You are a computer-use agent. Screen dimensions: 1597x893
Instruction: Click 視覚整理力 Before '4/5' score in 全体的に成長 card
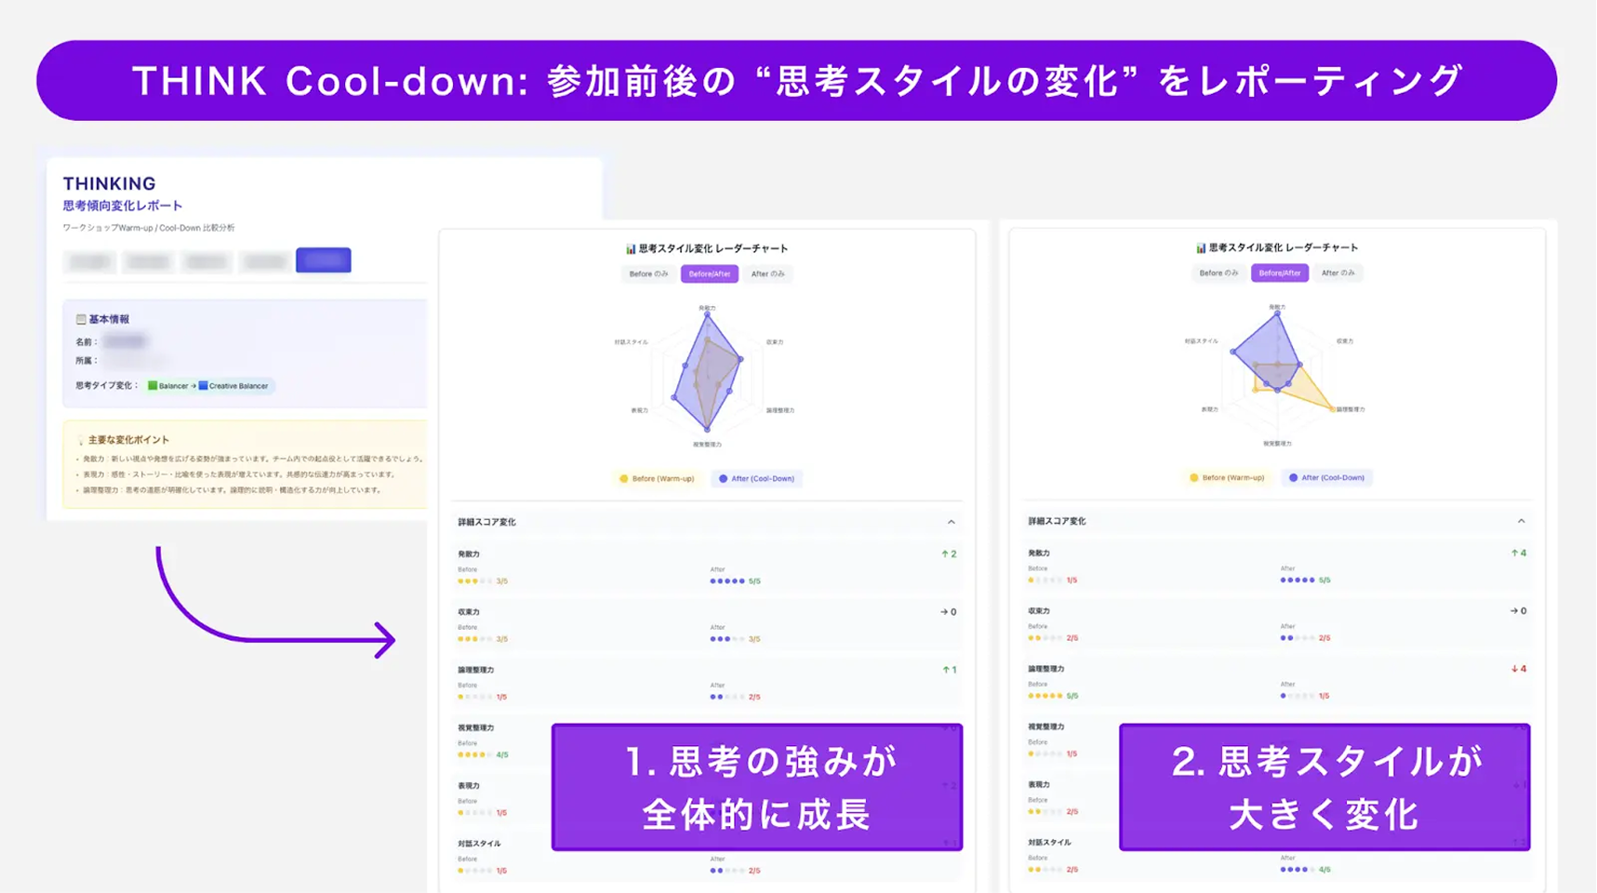pos(502,755)
